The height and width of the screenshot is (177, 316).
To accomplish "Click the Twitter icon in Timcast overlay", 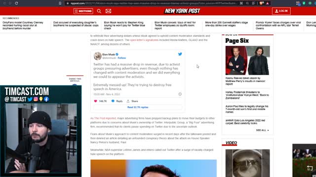I will tap(30, 99).
